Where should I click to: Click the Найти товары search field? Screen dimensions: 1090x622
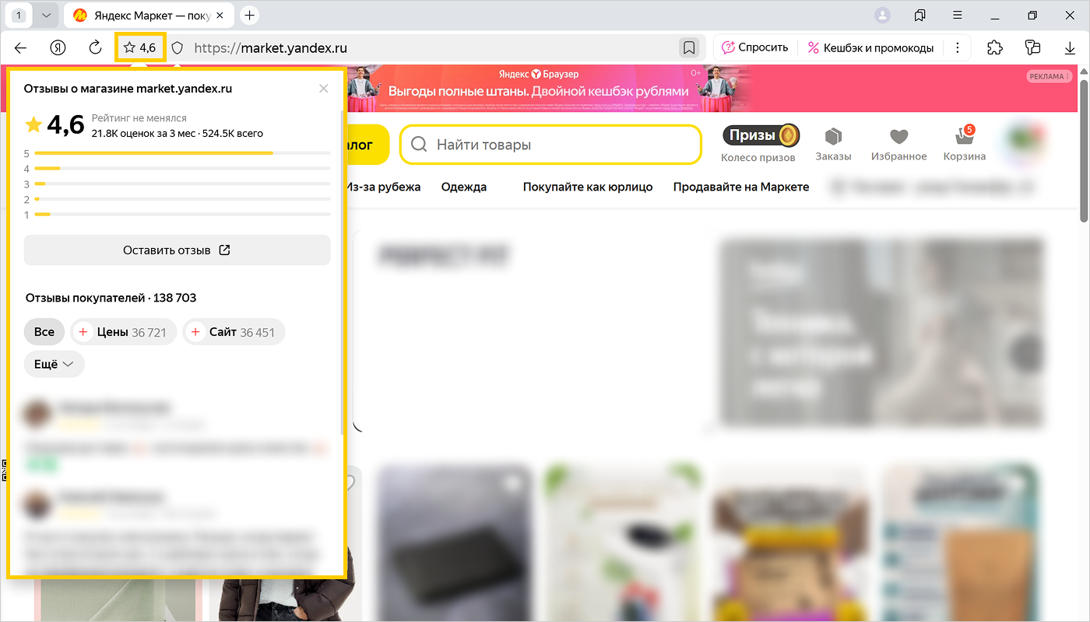(x=550, y=145)
